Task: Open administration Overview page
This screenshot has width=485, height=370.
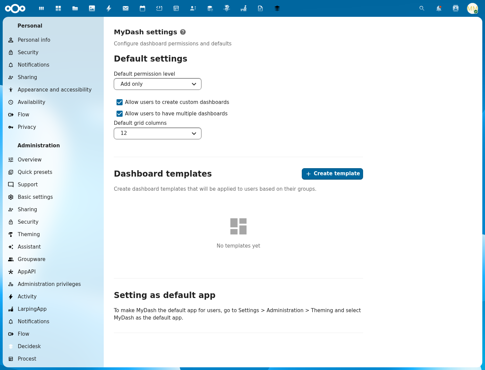Action: [x=53, y=160]
